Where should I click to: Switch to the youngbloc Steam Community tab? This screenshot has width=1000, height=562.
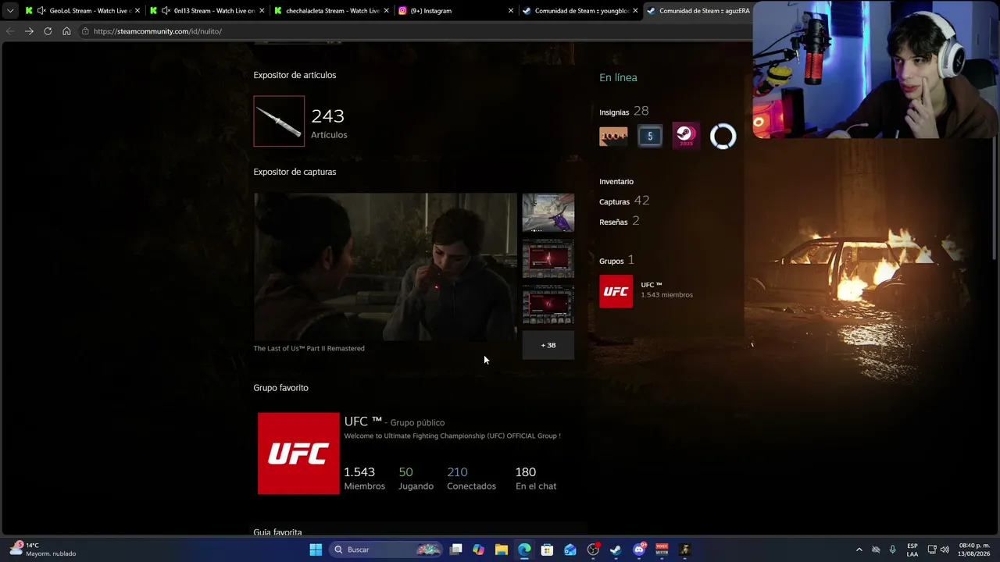coord(580,11)
